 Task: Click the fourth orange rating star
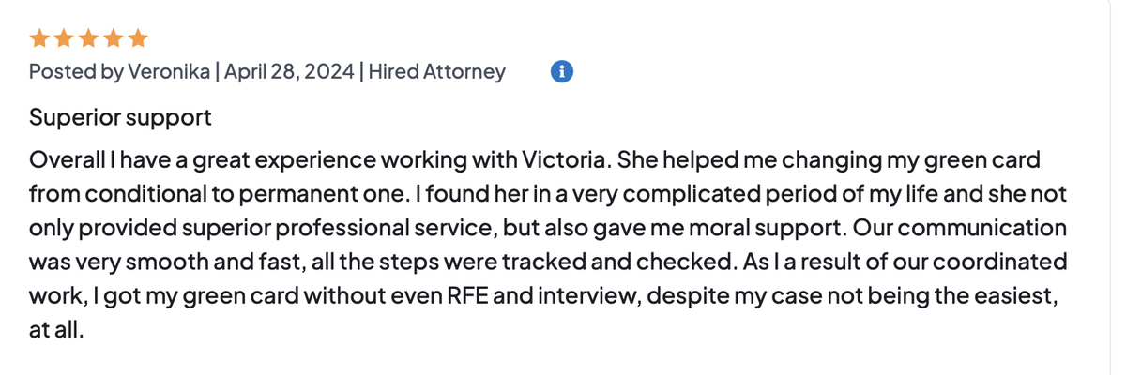[x=113, y=39]
